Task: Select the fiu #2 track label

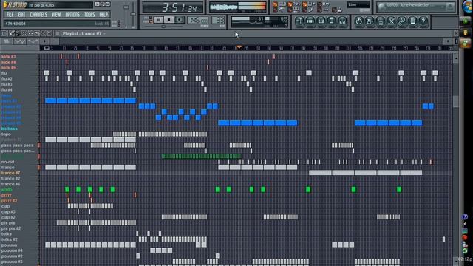Action: coord(7,79)
